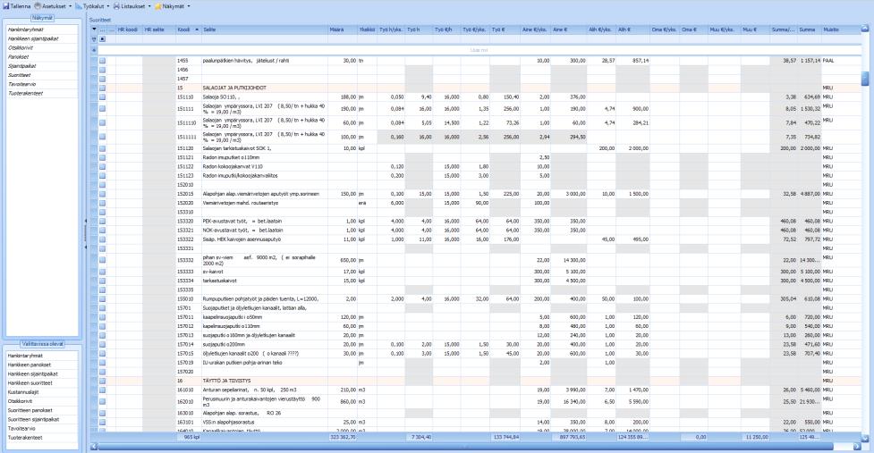The width and height of the screenshot is (874, 453).
Task: Click the row icon for code 1455
Action: (102, 61)
